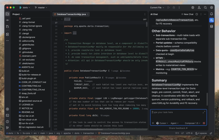The image size is (219, 140).
Task: Open the More Actions menu beside Debug
Action: [179, 8]
